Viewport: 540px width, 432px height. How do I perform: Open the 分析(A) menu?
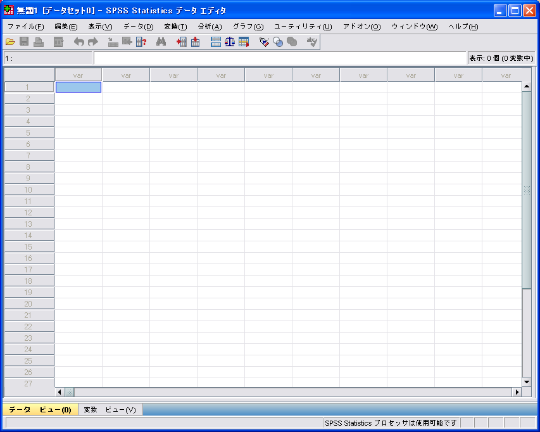tap(210, 27)
